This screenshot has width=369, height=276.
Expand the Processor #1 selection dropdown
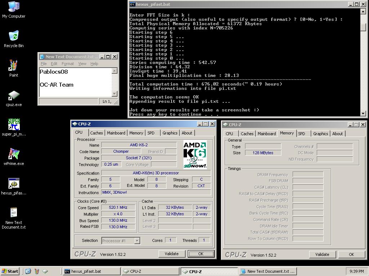[137, 240]
